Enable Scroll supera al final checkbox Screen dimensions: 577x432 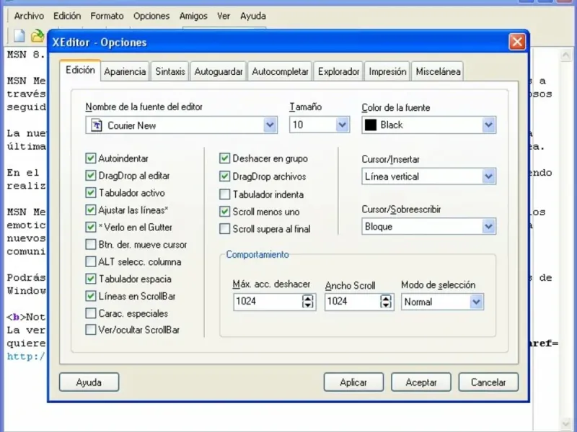point(224,229)
